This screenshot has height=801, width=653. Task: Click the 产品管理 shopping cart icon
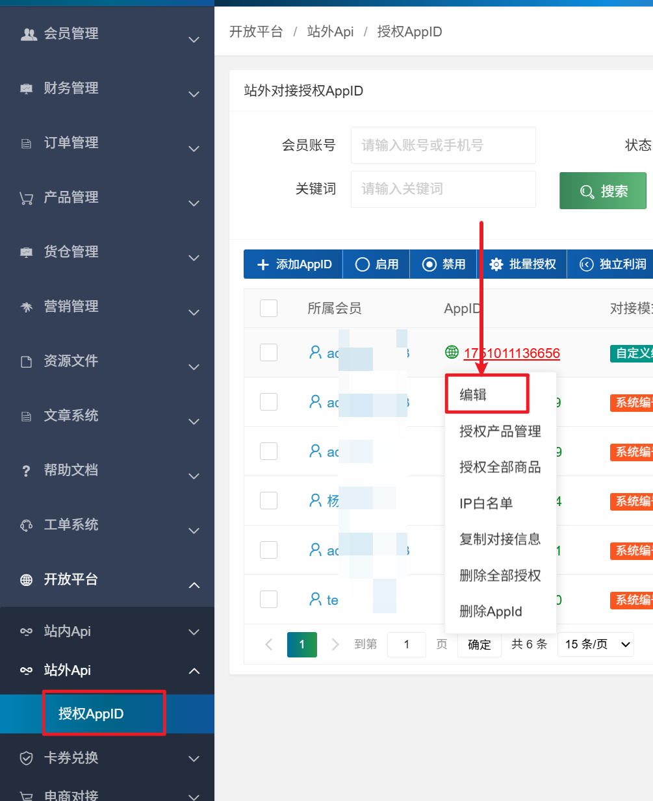(x=27, y=198)
